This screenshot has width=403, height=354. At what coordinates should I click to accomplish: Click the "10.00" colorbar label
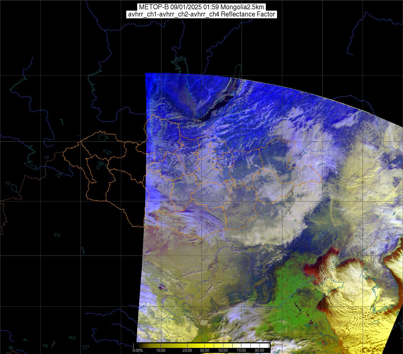pos(161,351)
